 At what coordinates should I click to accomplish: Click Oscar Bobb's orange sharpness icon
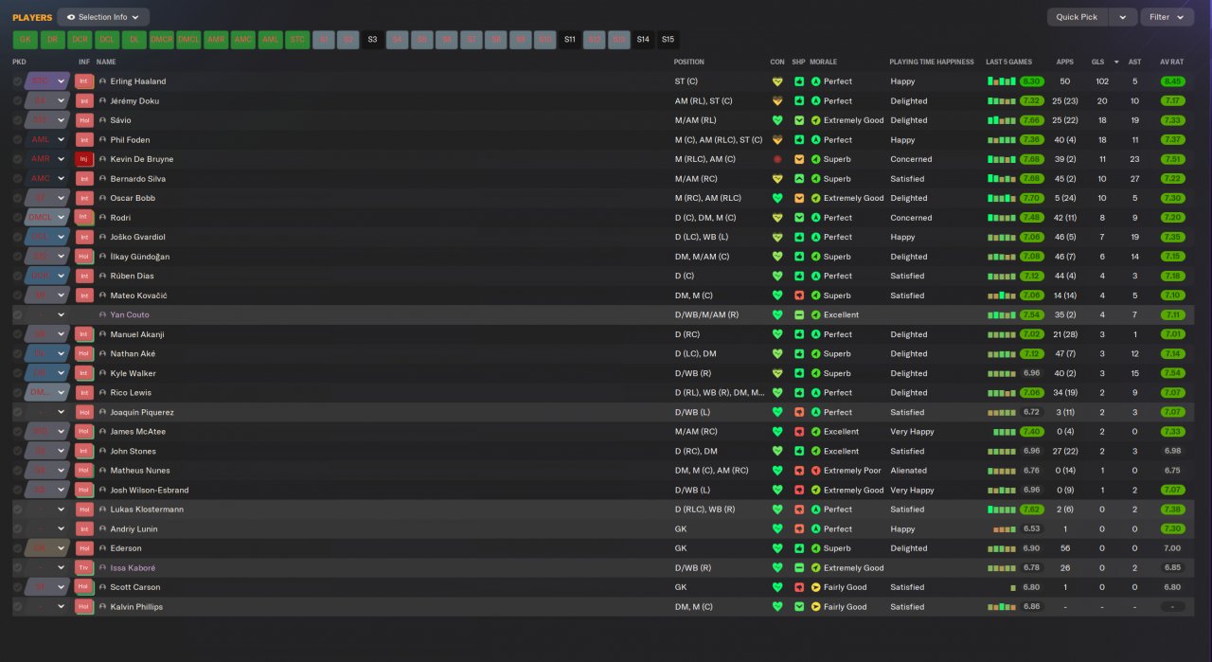[799, 198]
